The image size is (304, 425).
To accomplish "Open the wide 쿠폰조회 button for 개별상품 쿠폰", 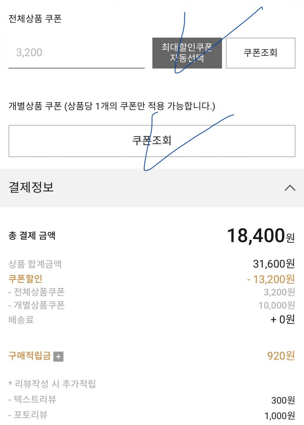I will pyautogui.click(x=152, y=141).
